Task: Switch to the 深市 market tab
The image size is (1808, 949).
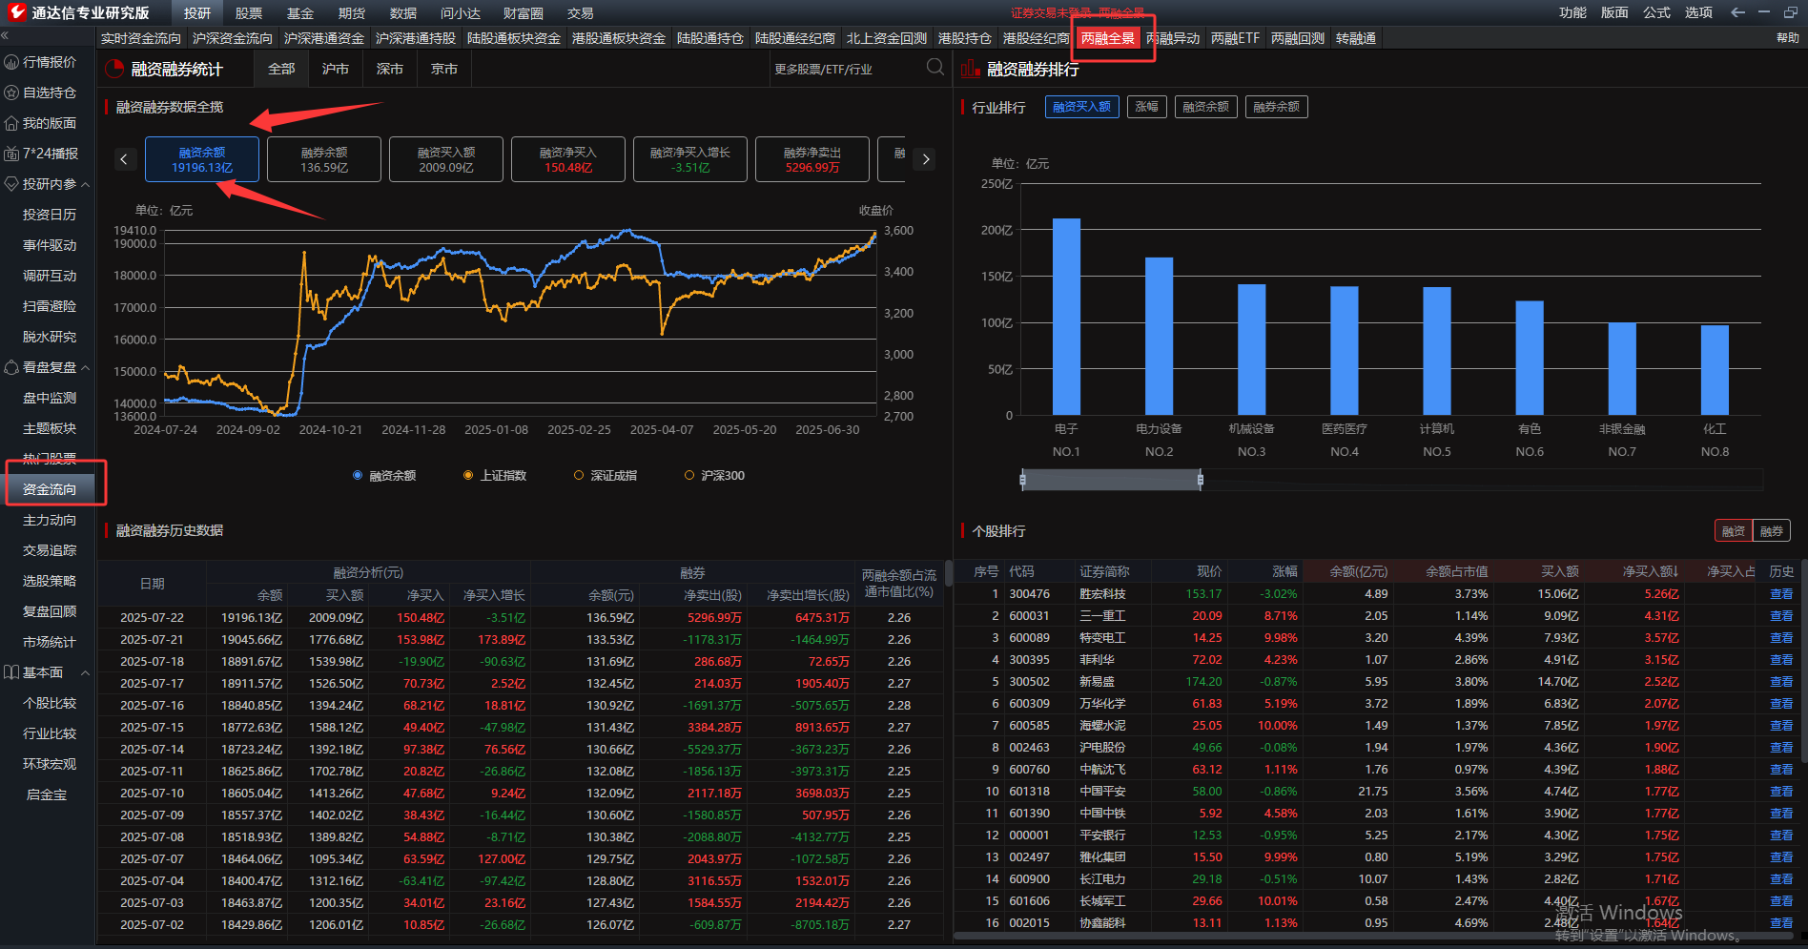Action: point(390,68)
